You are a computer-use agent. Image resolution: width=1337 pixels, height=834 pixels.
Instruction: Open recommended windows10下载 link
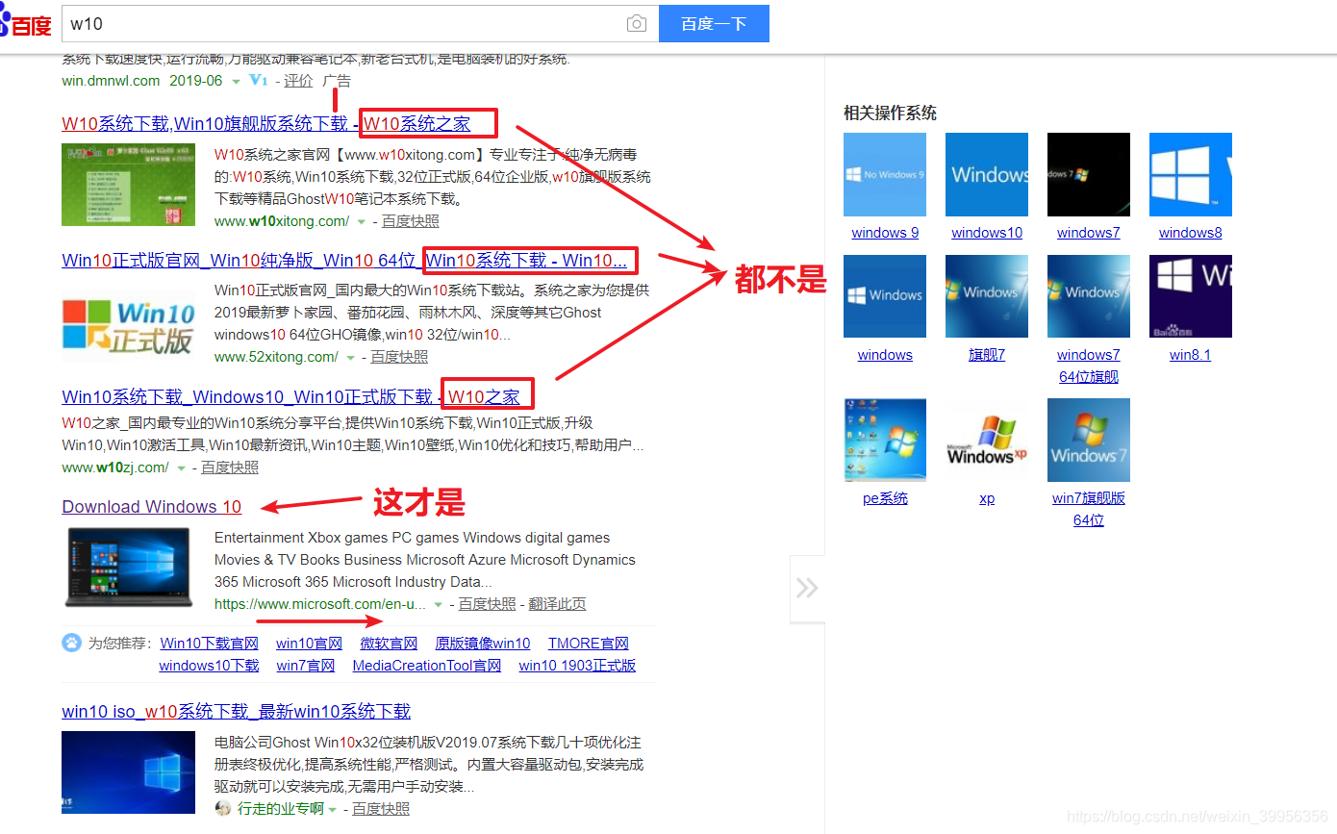(x=209, y=666)
